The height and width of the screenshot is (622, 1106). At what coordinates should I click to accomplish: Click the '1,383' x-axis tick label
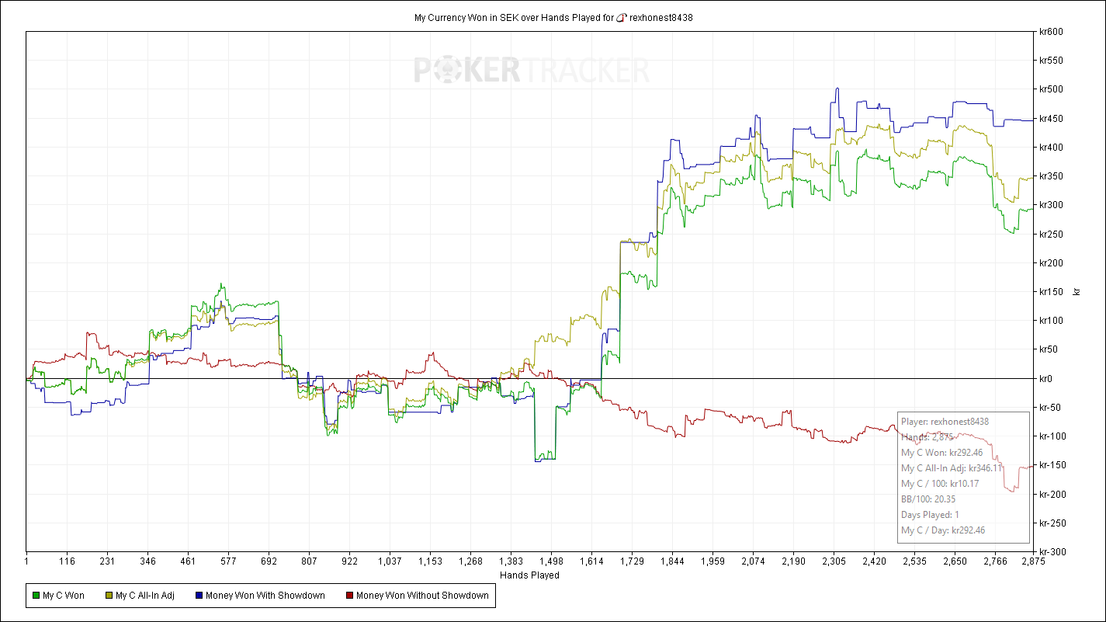pyautogui.click(x=511, y=561)
